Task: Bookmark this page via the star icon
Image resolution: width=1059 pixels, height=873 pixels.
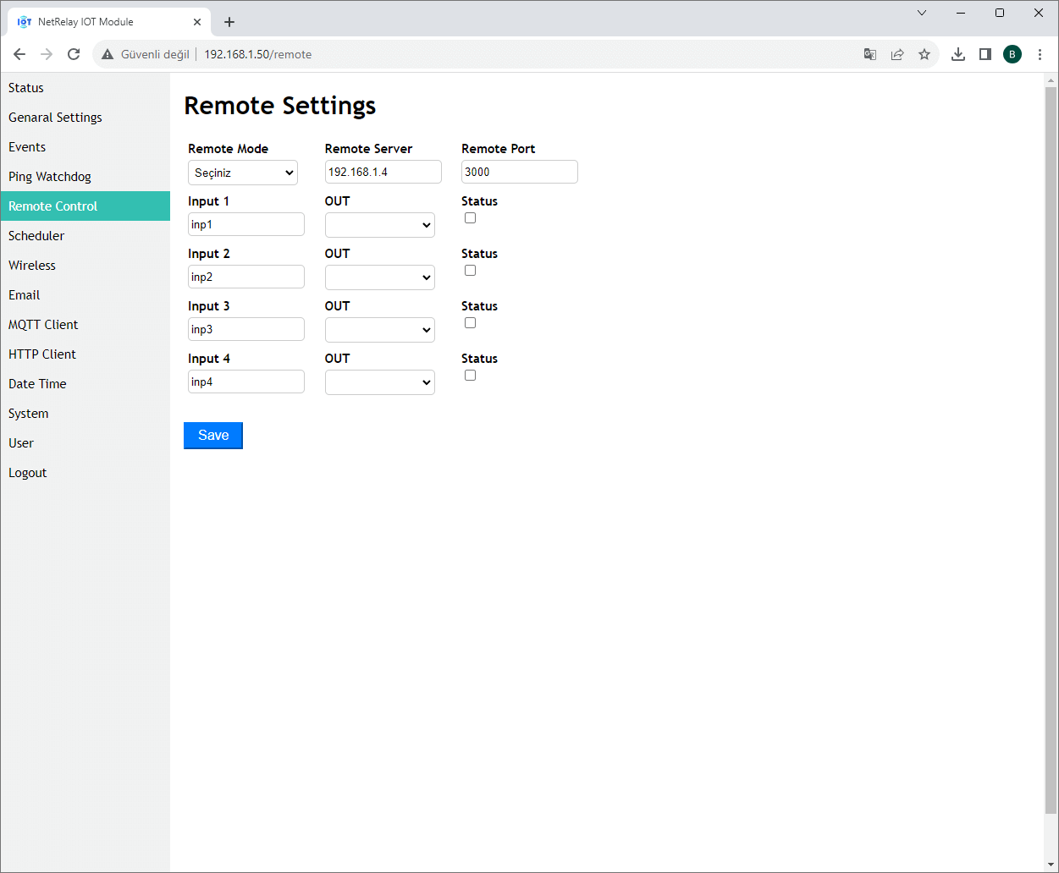Action: (924, 53)
